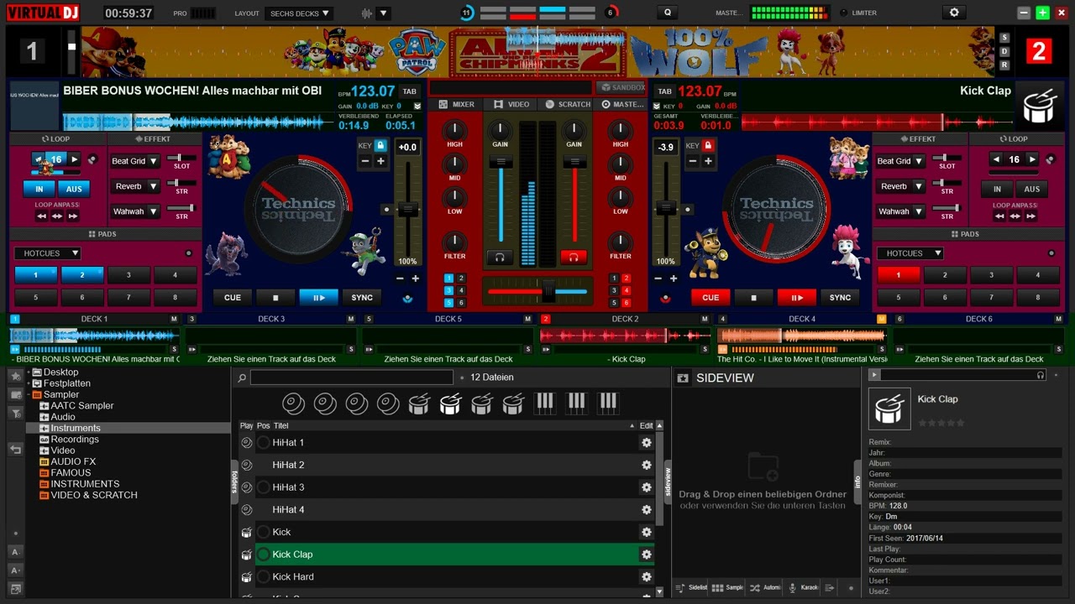The image size is (1075, 604).
Task: Adjust left deck pitch fader
Action: pyautogui.click(x=407, y=210)
